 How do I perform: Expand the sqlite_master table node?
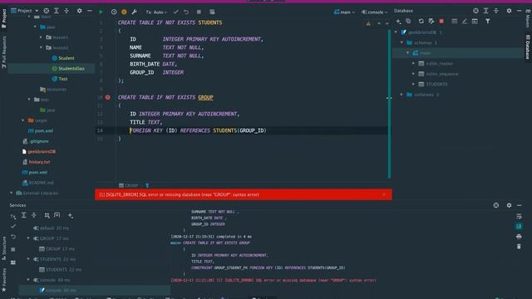pyautogui.click(x=414, y=63)
